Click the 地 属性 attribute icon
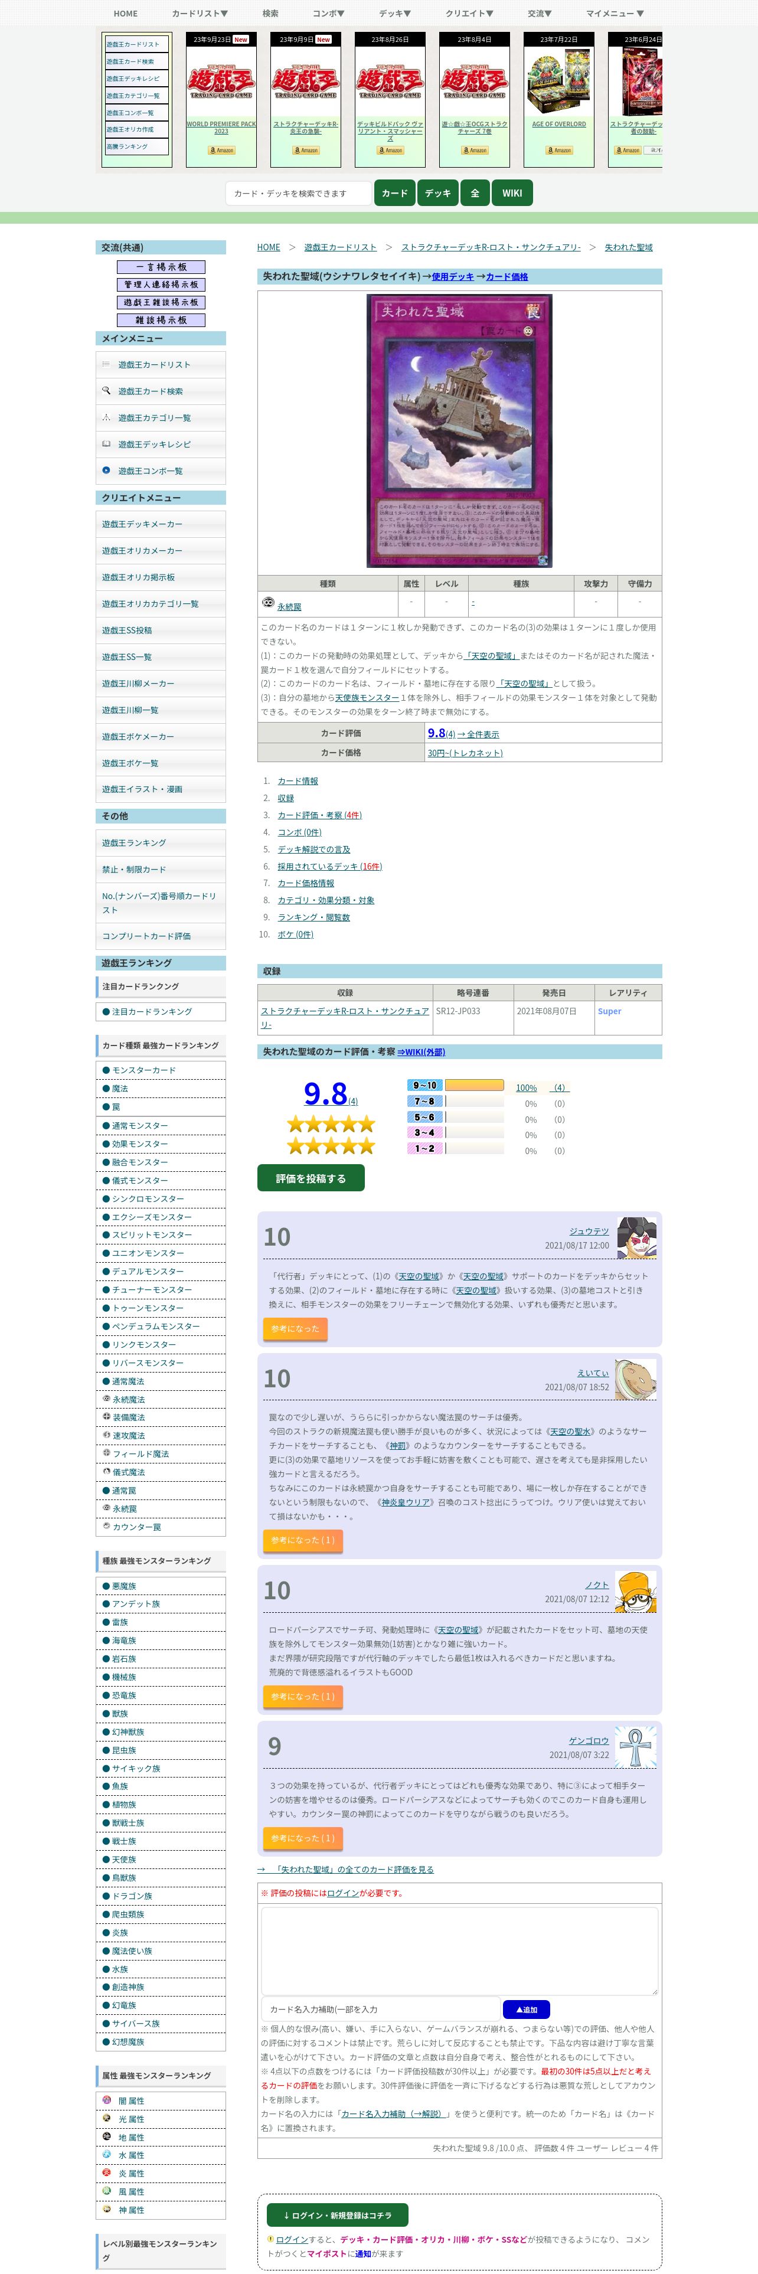Viewport: 758px width, 2274px height. (x=107, y=2135)
